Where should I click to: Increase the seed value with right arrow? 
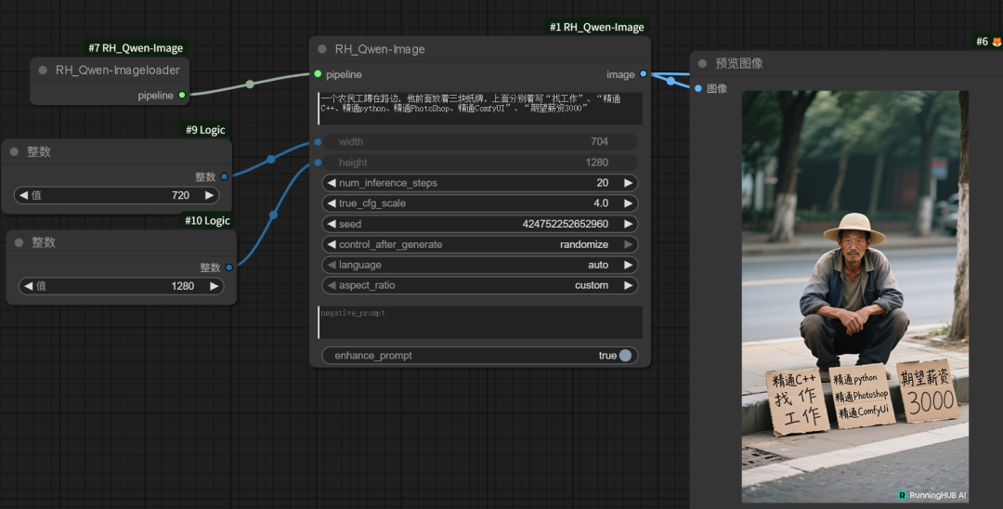628,224
